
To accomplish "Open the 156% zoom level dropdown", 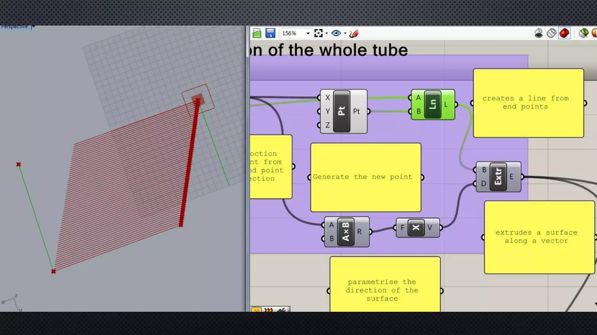I will coord(308,33).
